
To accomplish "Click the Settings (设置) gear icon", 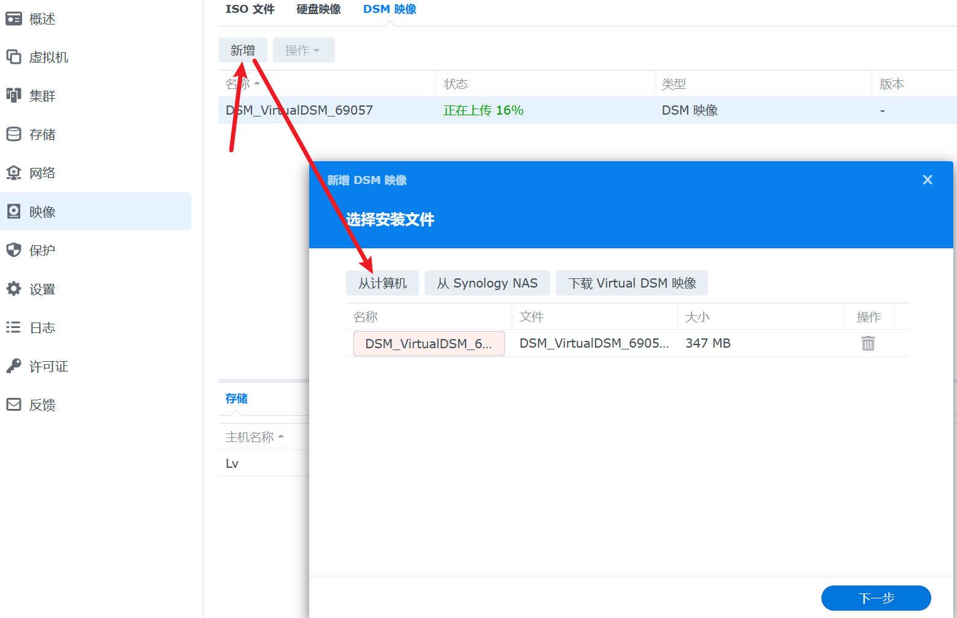I will click(x=13, y=289).
